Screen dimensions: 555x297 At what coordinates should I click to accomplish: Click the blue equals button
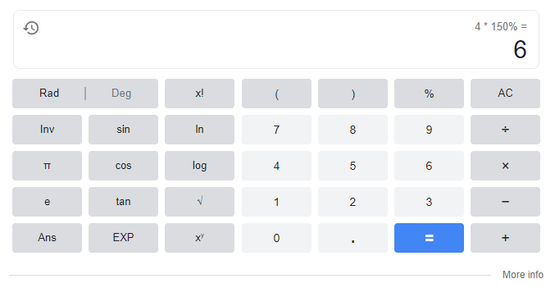429,238
